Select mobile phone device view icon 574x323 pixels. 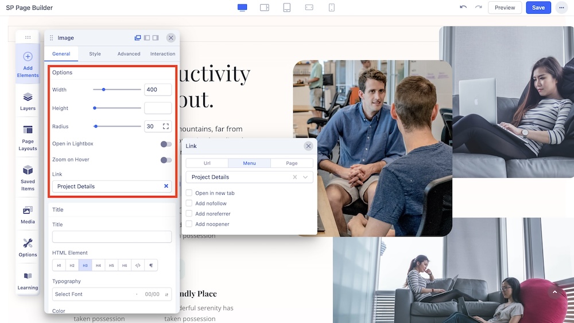[331, 7]
